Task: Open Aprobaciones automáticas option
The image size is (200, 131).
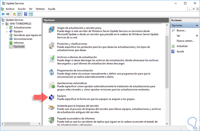Action: (x=72, y=83)
